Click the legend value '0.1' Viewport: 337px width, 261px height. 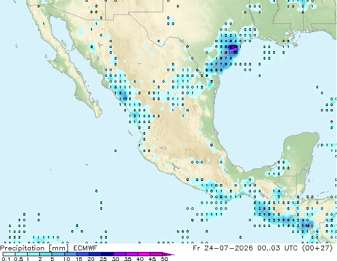[6, 259]
